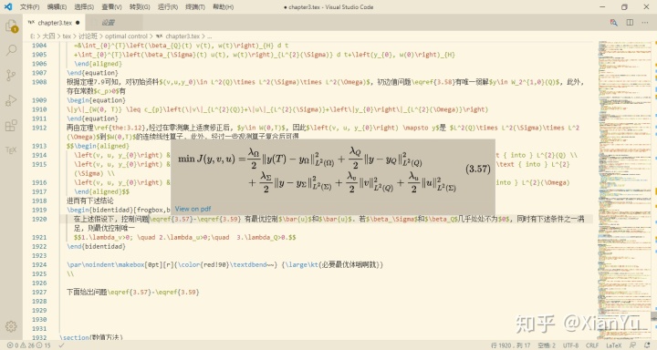Click the LaTeX preview PDF icon in editor toolbar

click(613, 23)
